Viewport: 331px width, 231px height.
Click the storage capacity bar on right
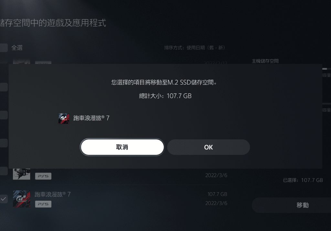[326, 69]
